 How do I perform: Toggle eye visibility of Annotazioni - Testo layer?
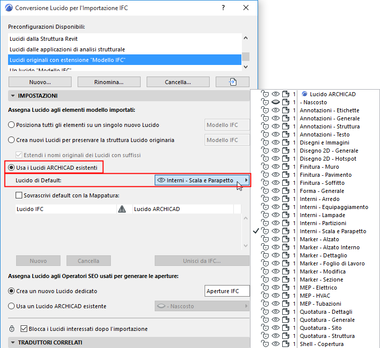[x=276, y=134]
